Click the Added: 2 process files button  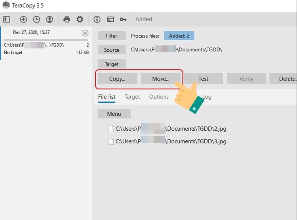[x=179, y=36]
